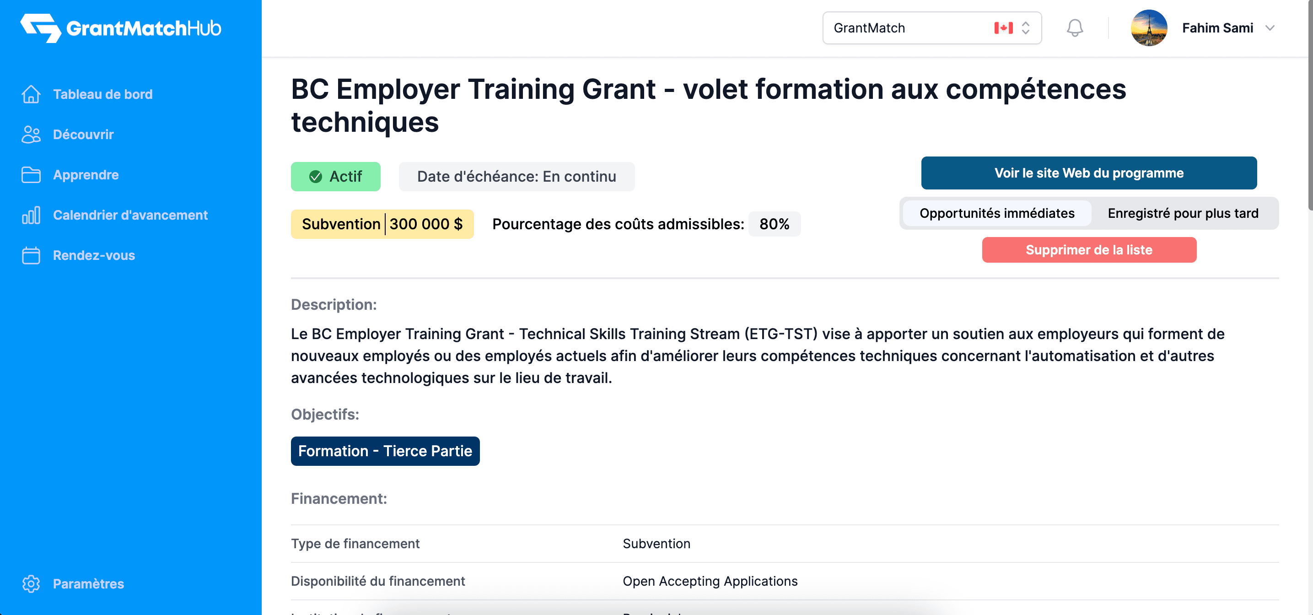Select the Opportunités immédiates option

996,213
